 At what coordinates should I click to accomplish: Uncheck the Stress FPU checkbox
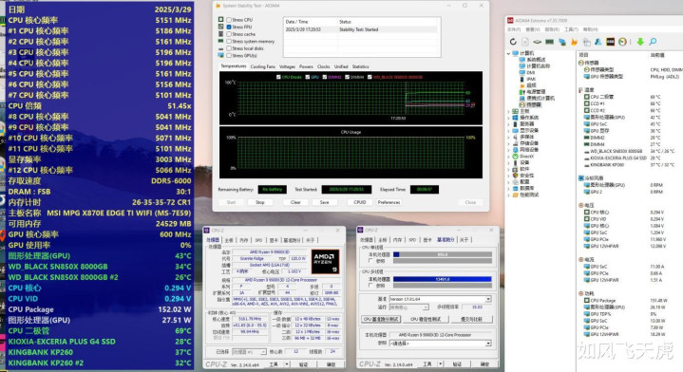coord(229,27)
